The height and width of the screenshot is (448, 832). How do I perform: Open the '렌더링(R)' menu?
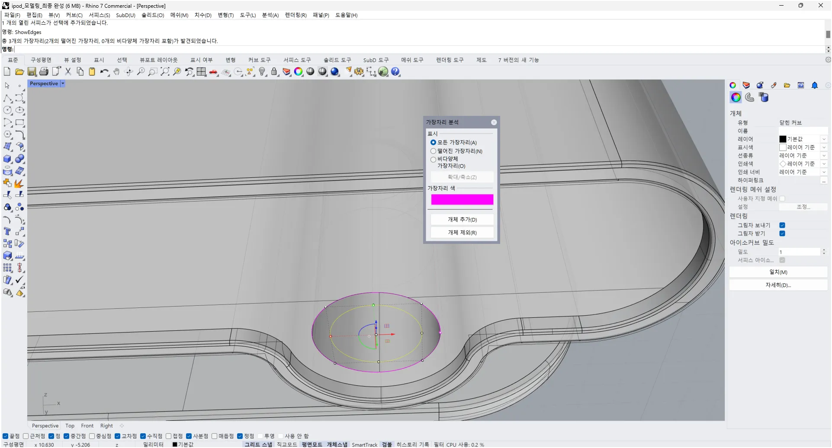pyautogui.click(x=296, y=15)
